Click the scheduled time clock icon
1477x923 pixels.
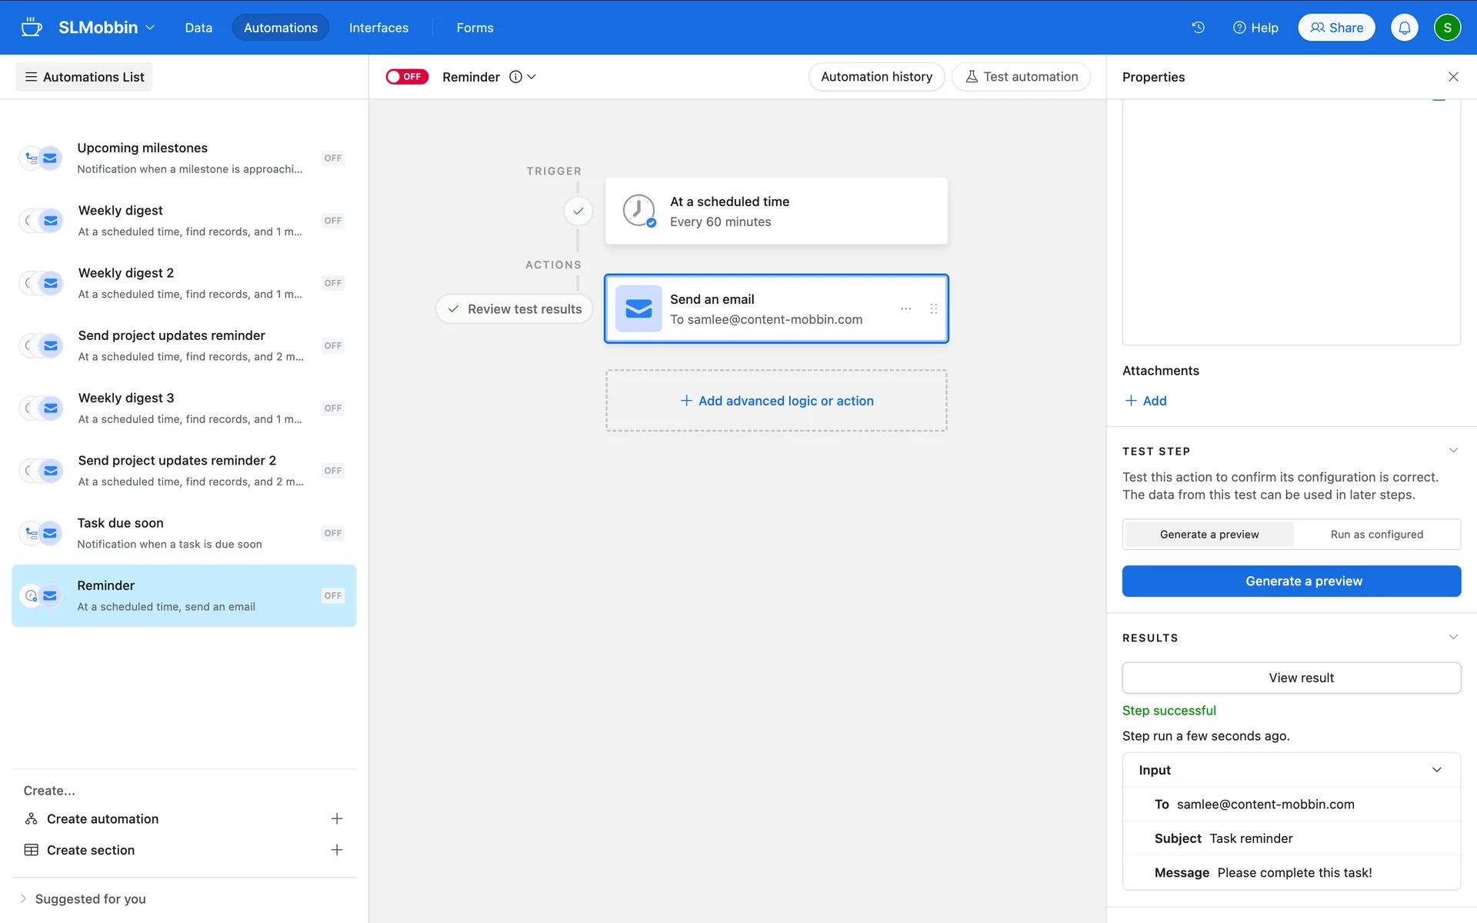click(638, 210)
